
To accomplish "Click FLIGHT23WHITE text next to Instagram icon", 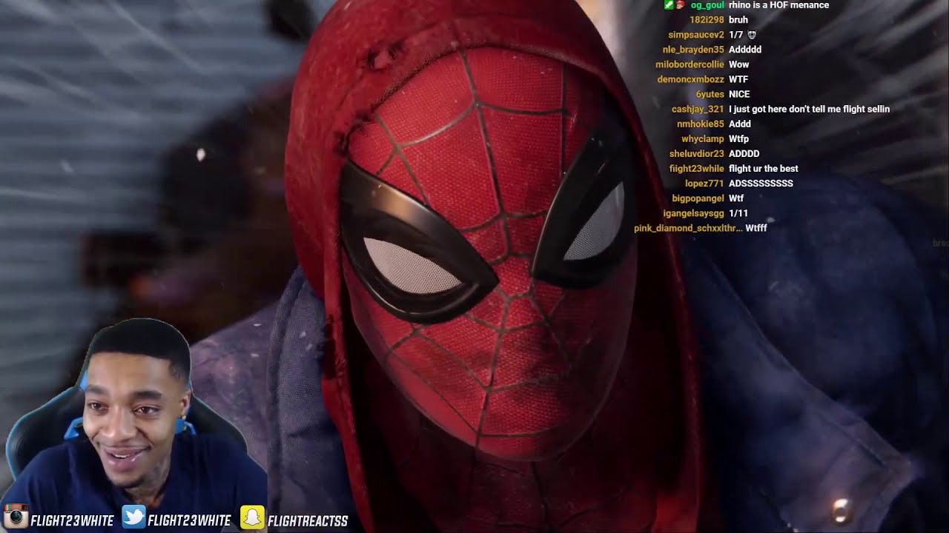I will (72, 521).
